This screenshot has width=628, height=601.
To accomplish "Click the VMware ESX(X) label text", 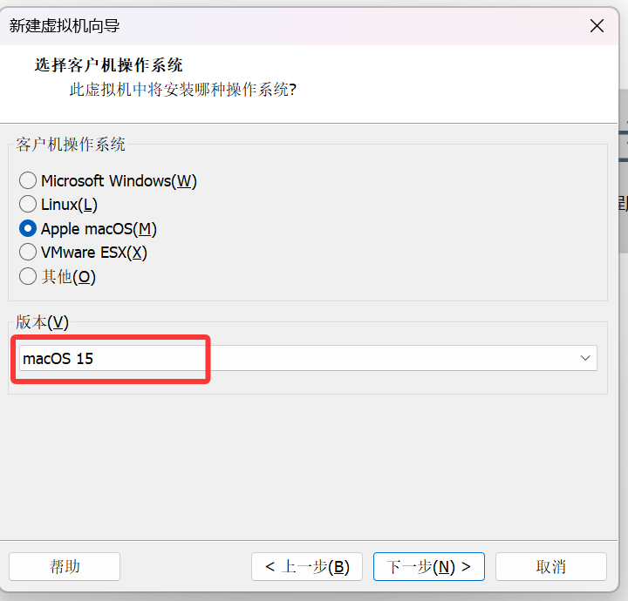I will (94, 253).
